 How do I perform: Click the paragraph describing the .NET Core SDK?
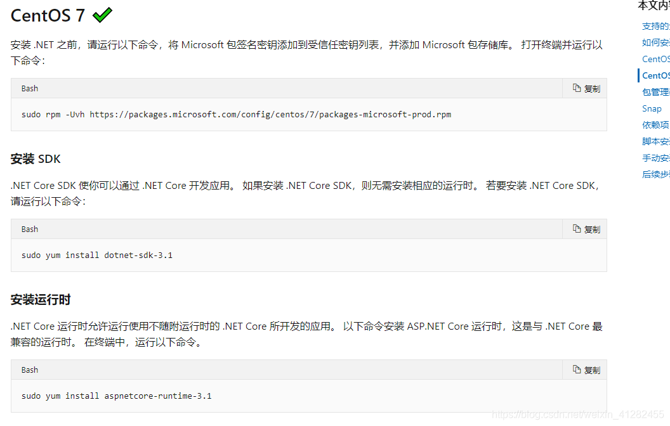tap(306, 193)
